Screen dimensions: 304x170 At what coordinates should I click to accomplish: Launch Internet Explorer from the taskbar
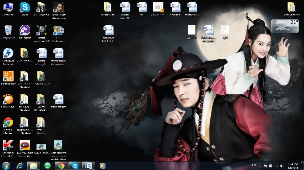pyautogui.click(x=20, y=166)
